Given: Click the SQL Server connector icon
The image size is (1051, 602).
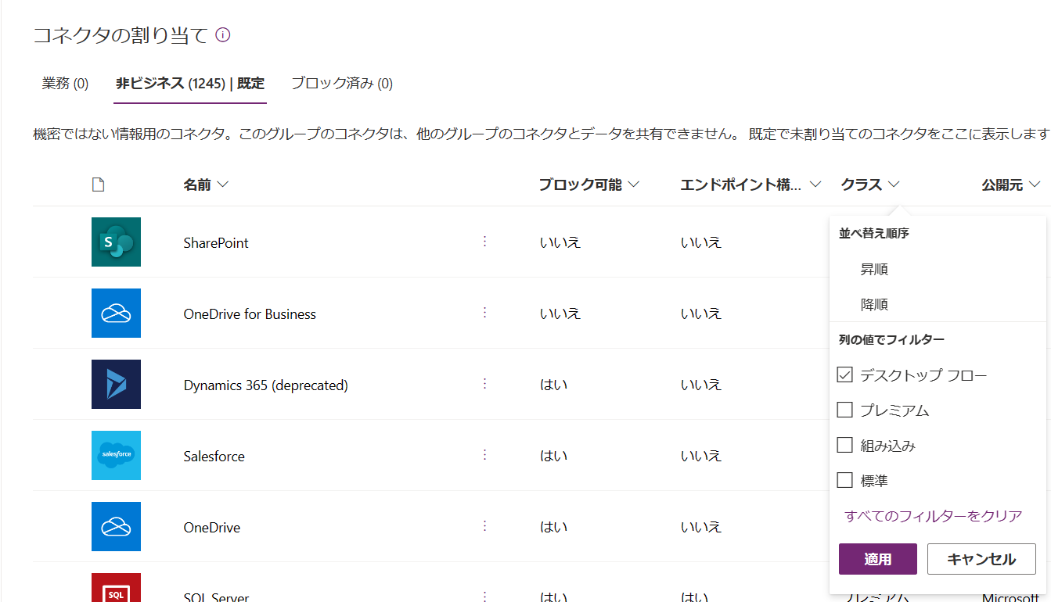Looking at the screenshot, I should (x=116, y=587).
